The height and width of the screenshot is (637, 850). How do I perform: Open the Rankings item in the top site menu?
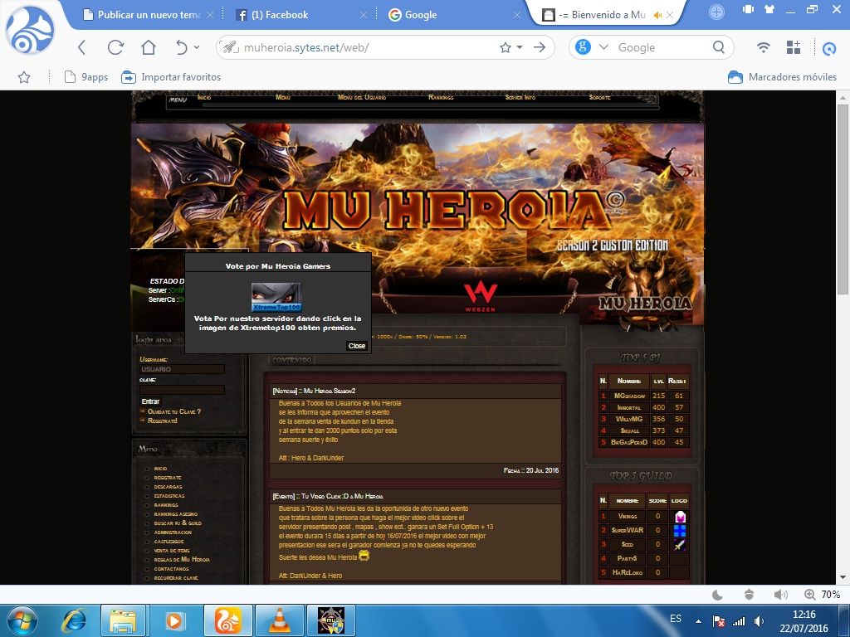(x=441, y=98)
